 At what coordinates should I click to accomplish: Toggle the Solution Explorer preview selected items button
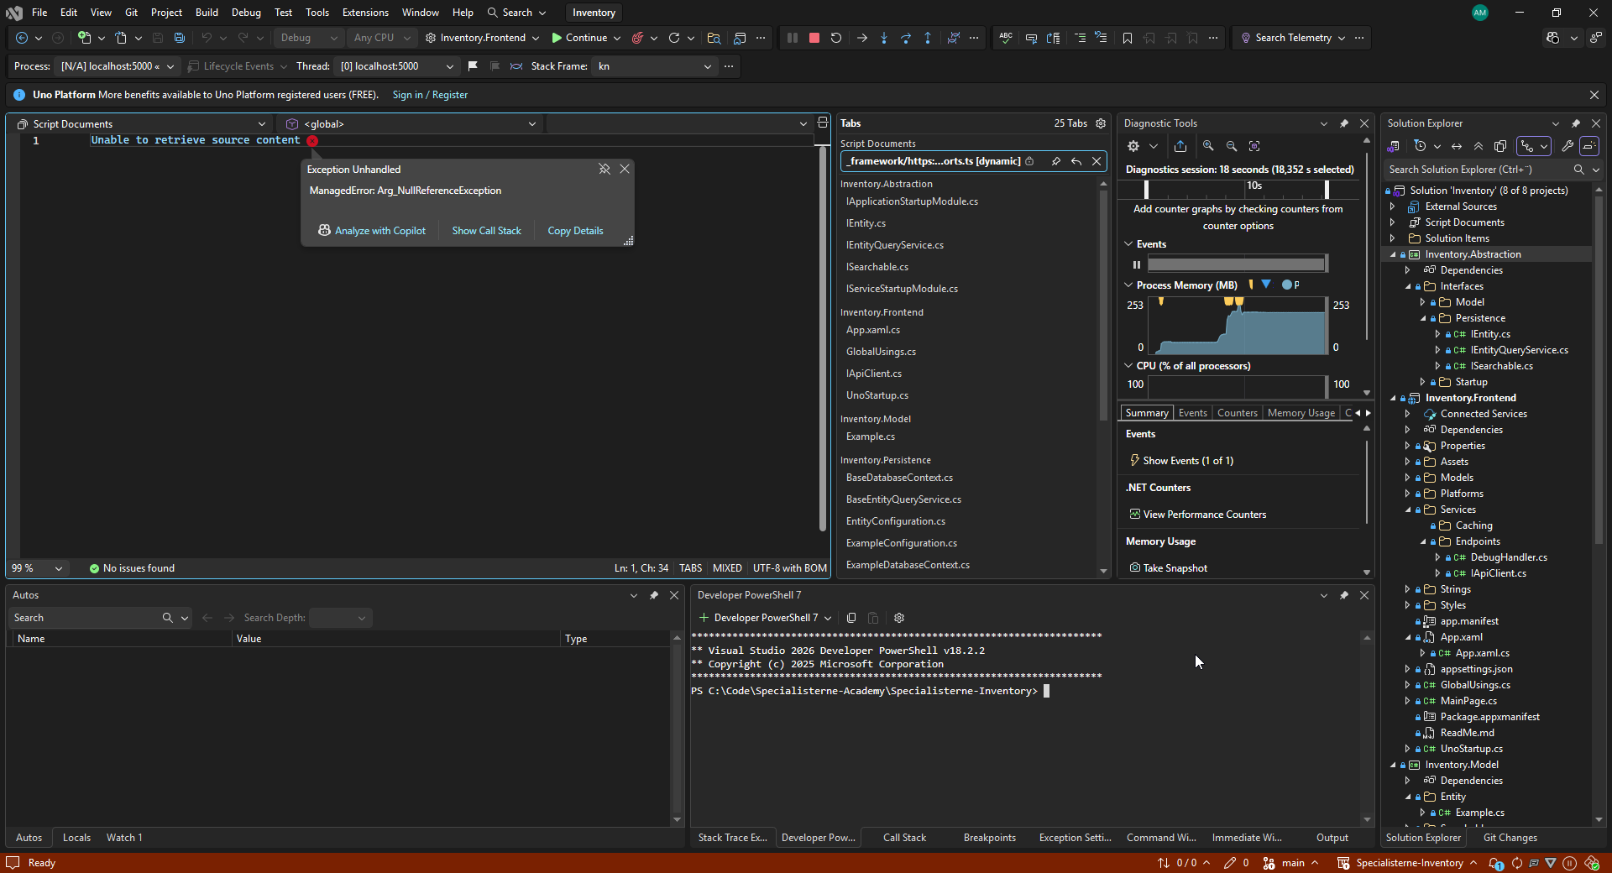coord(1589,146)
